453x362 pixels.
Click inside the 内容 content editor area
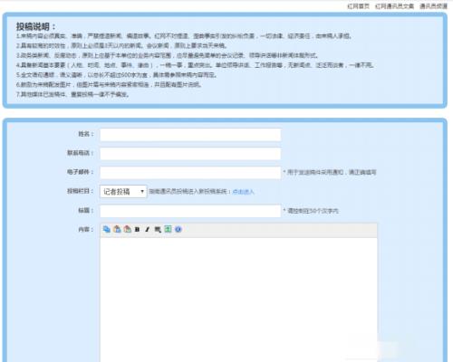tap(238, 299)
